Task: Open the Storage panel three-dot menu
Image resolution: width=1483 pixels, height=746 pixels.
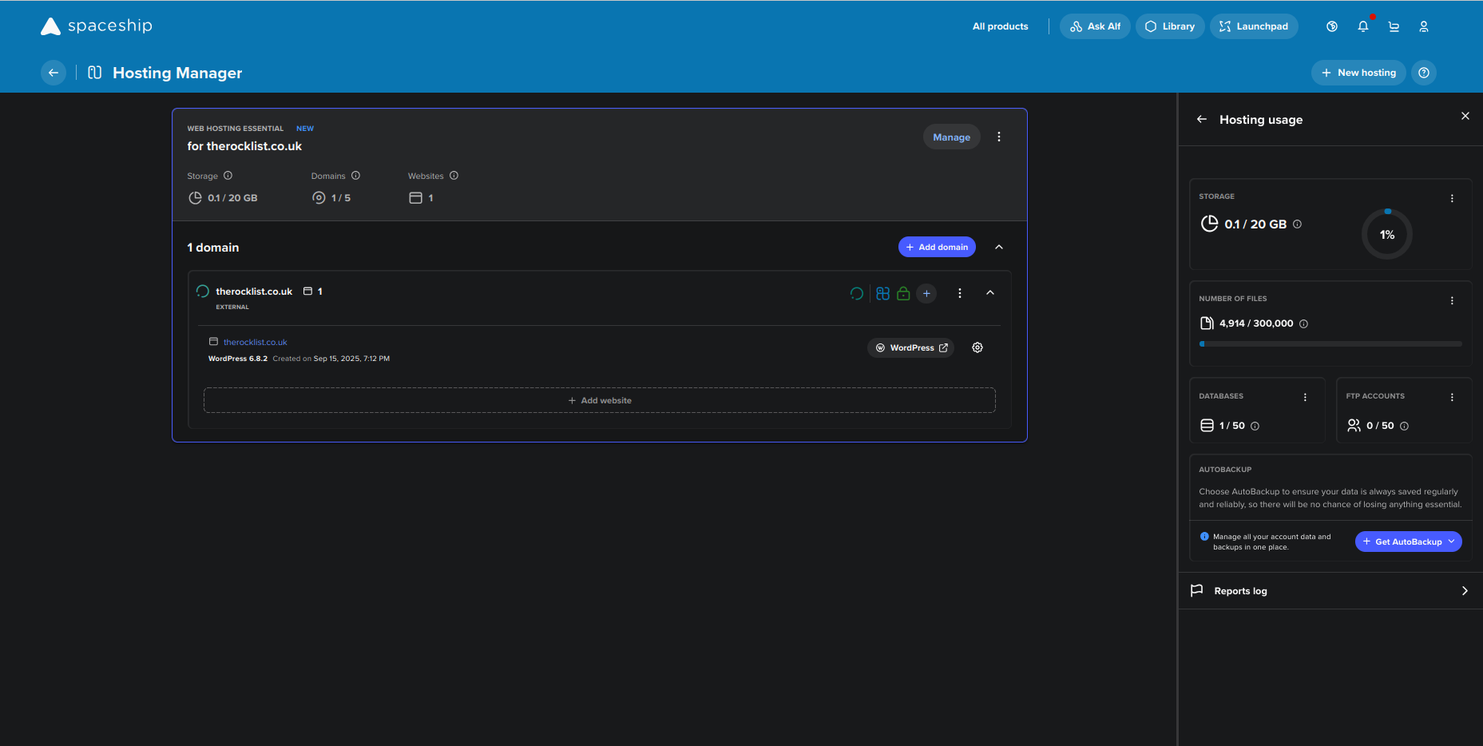Action: (1452, 199)
